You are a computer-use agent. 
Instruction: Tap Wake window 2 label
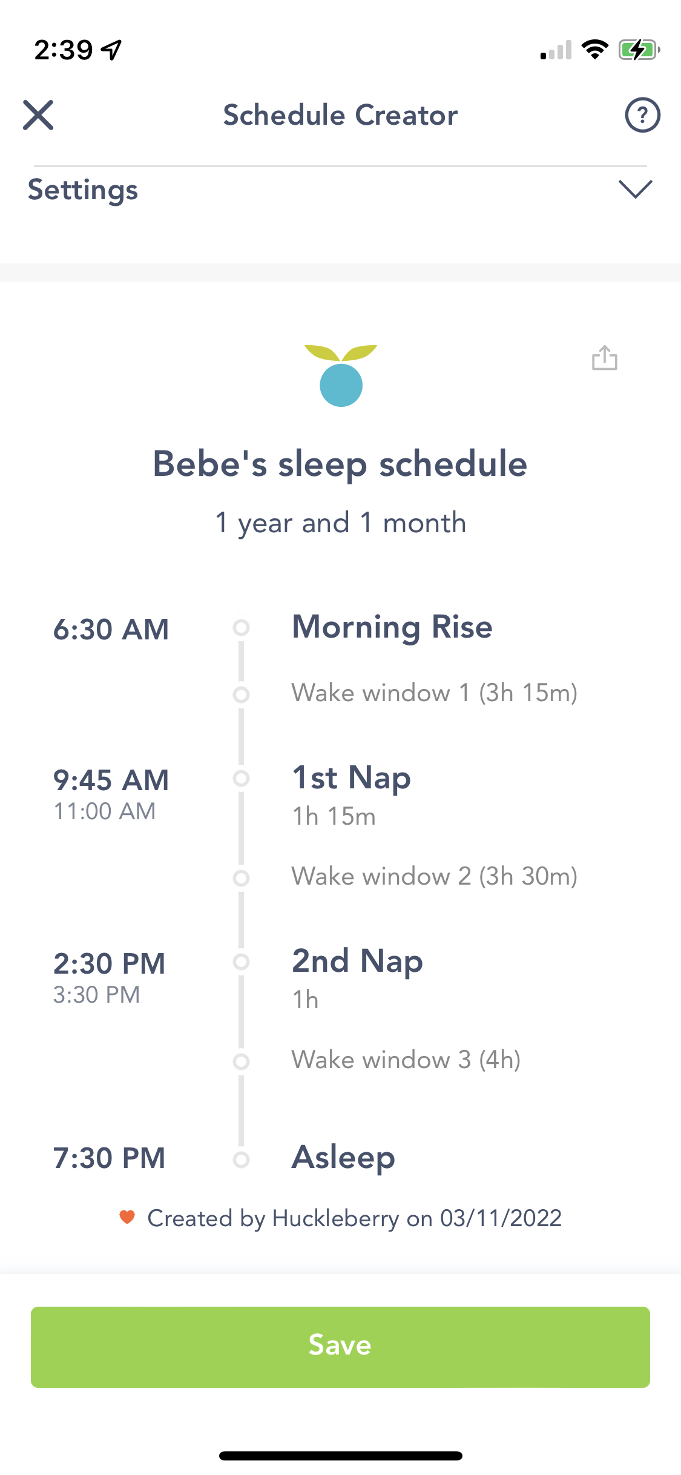point(434,877)
